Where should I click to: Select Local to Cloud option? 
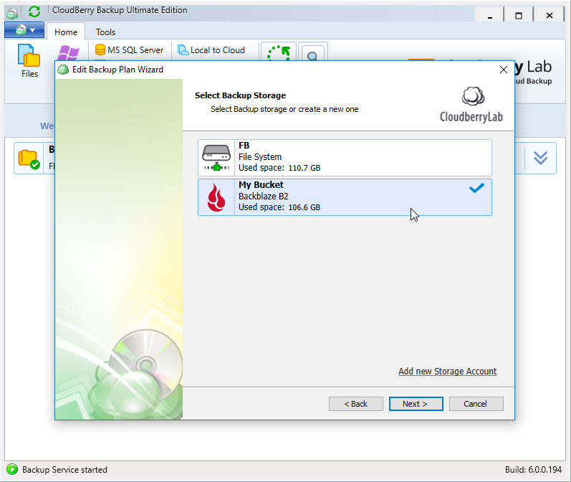point(211,50)
